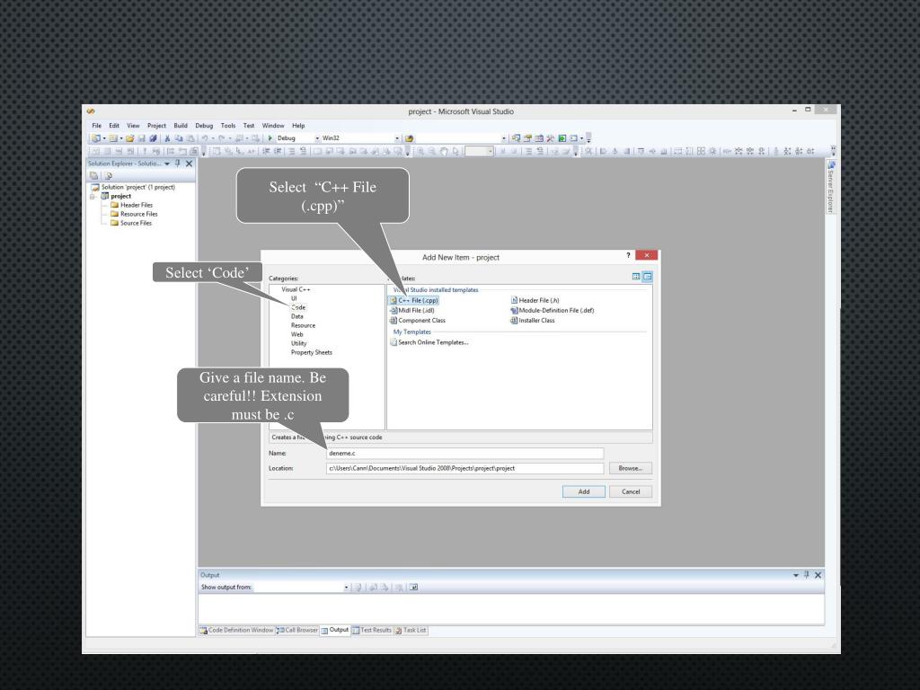Click the Save toolbar icon
Image resolution: width=920 pixels, height=690 pixels.
141,138
